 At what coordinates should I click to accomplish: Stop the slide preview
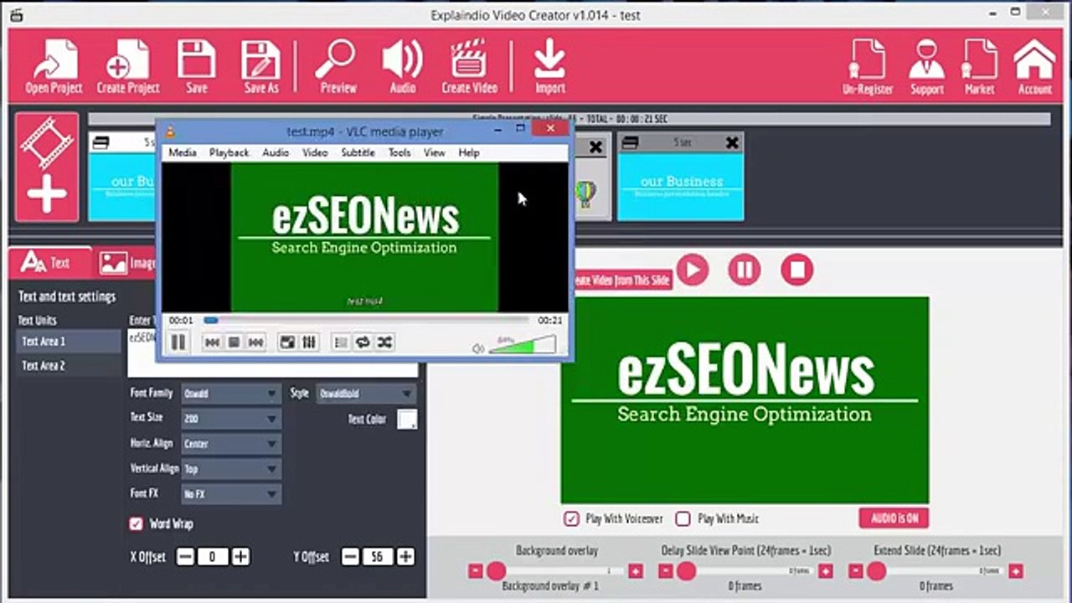pyautogui.click(x=796, y=270)
